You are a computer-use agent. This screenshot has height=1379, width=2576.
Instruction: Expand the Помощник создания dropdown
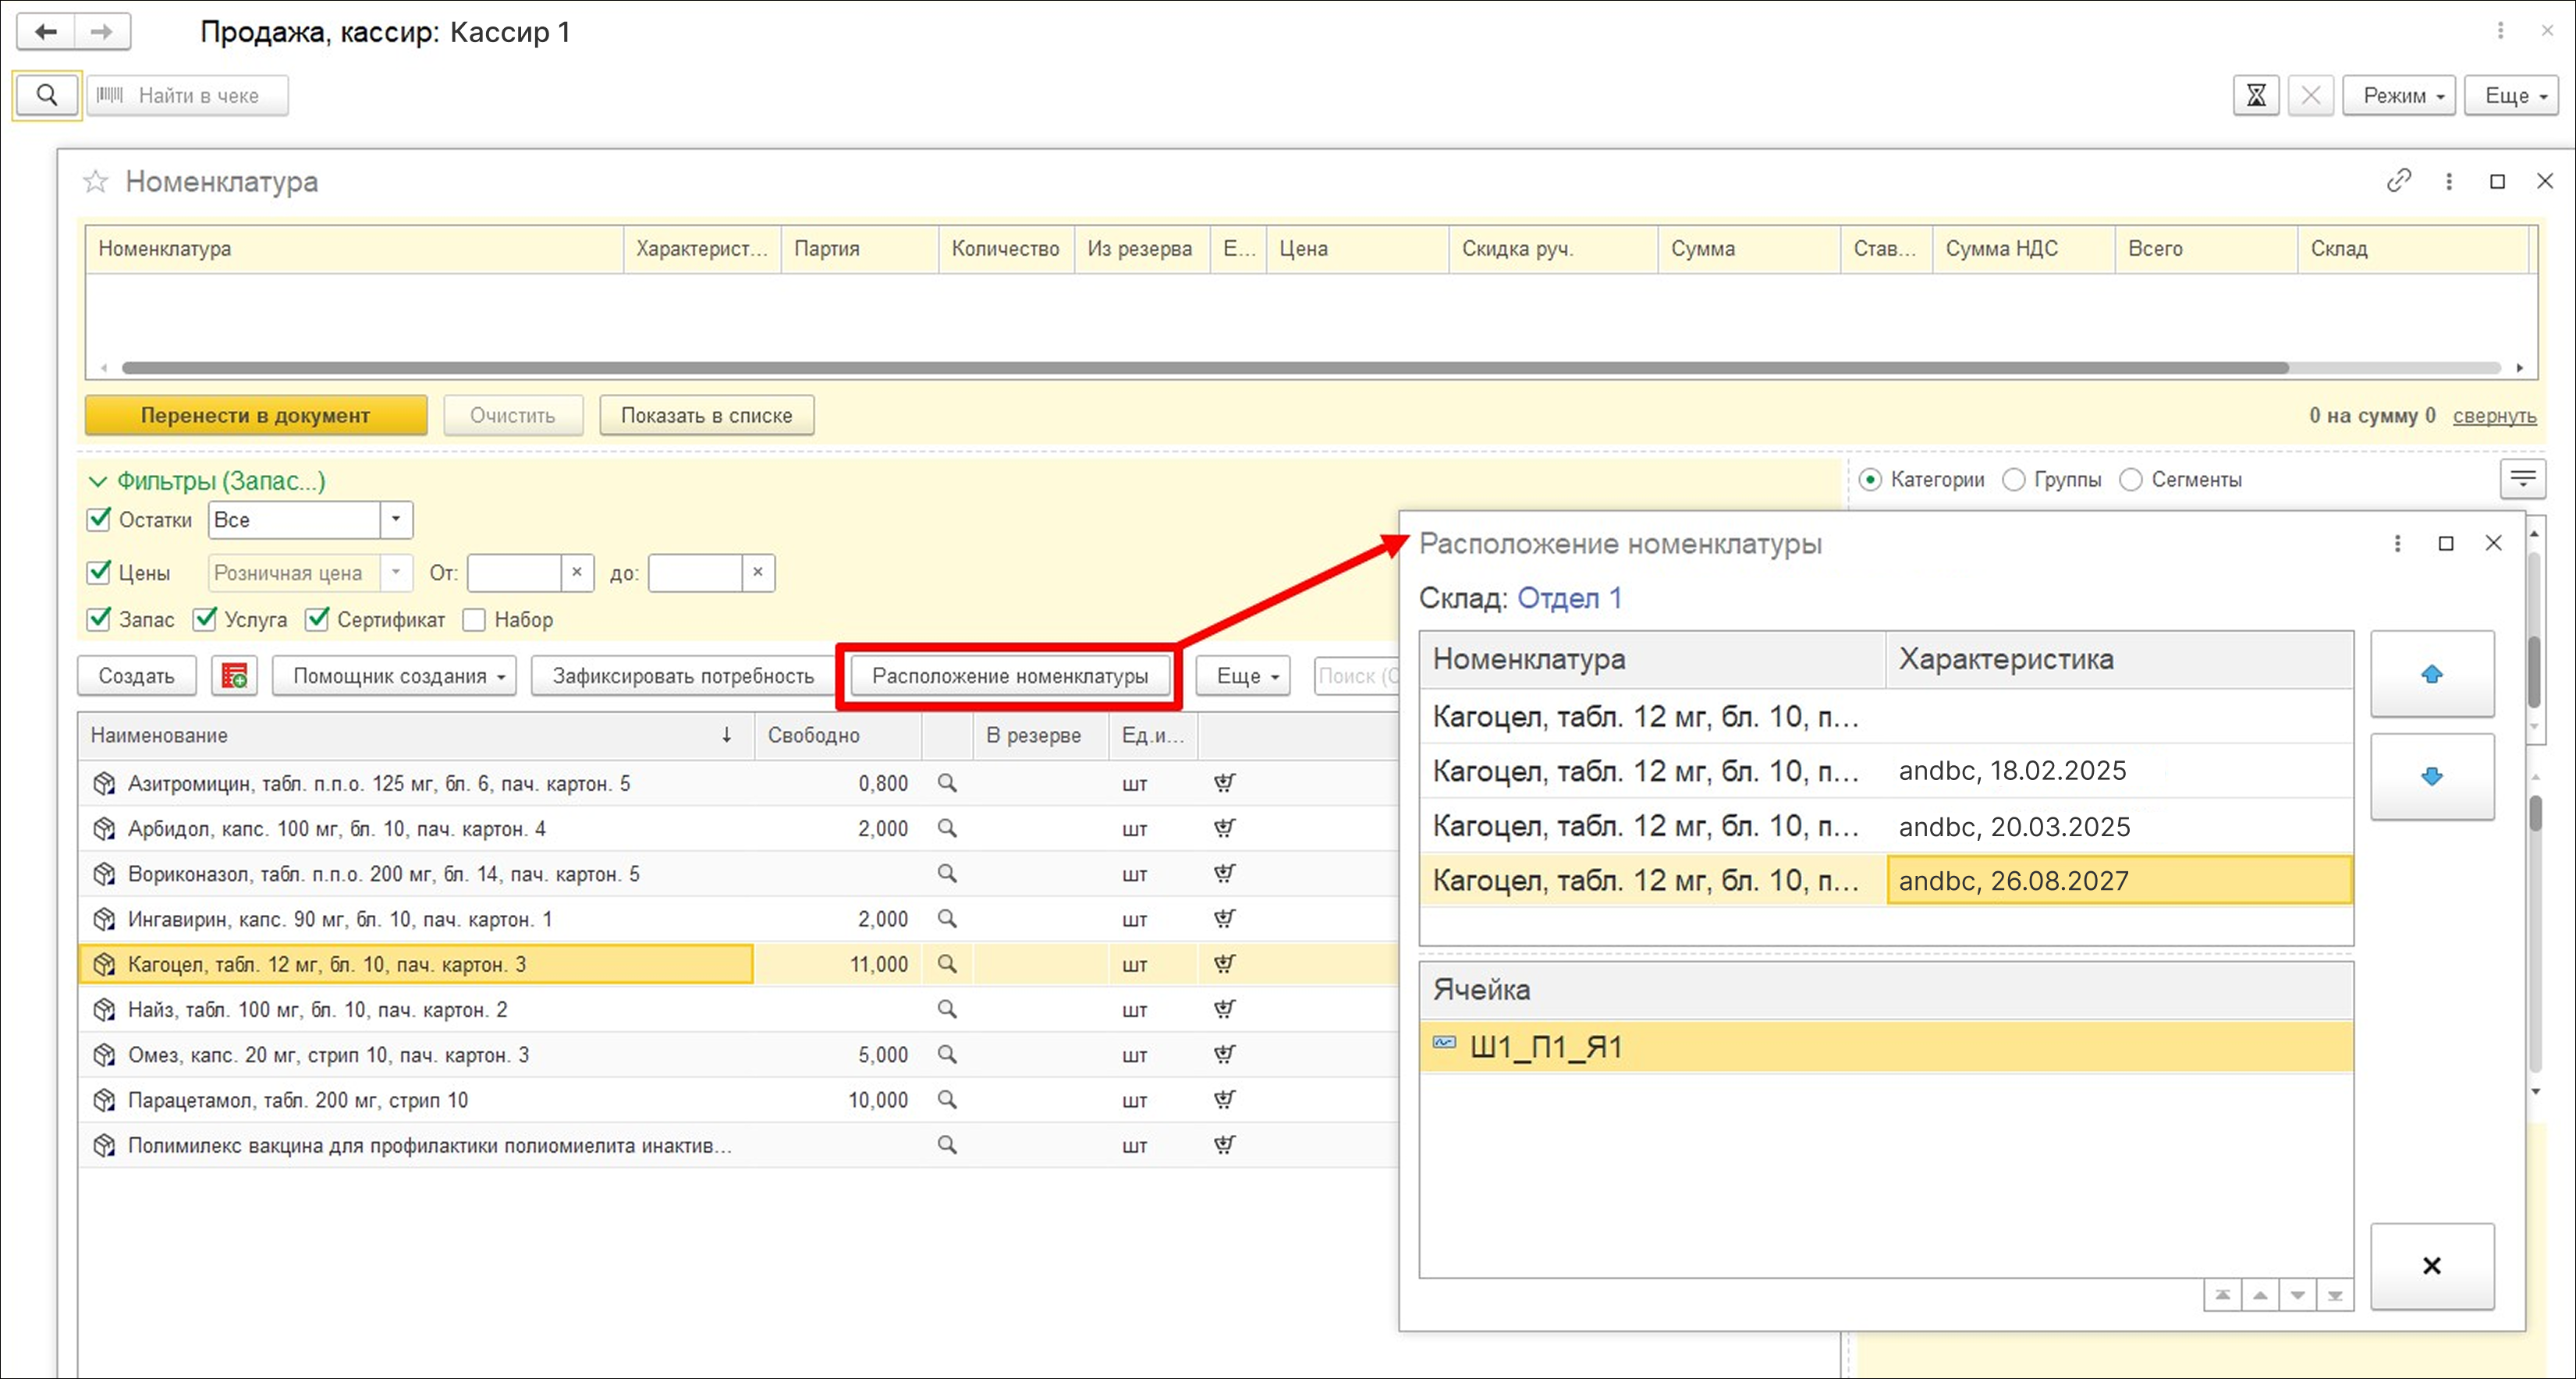(394, 676)
